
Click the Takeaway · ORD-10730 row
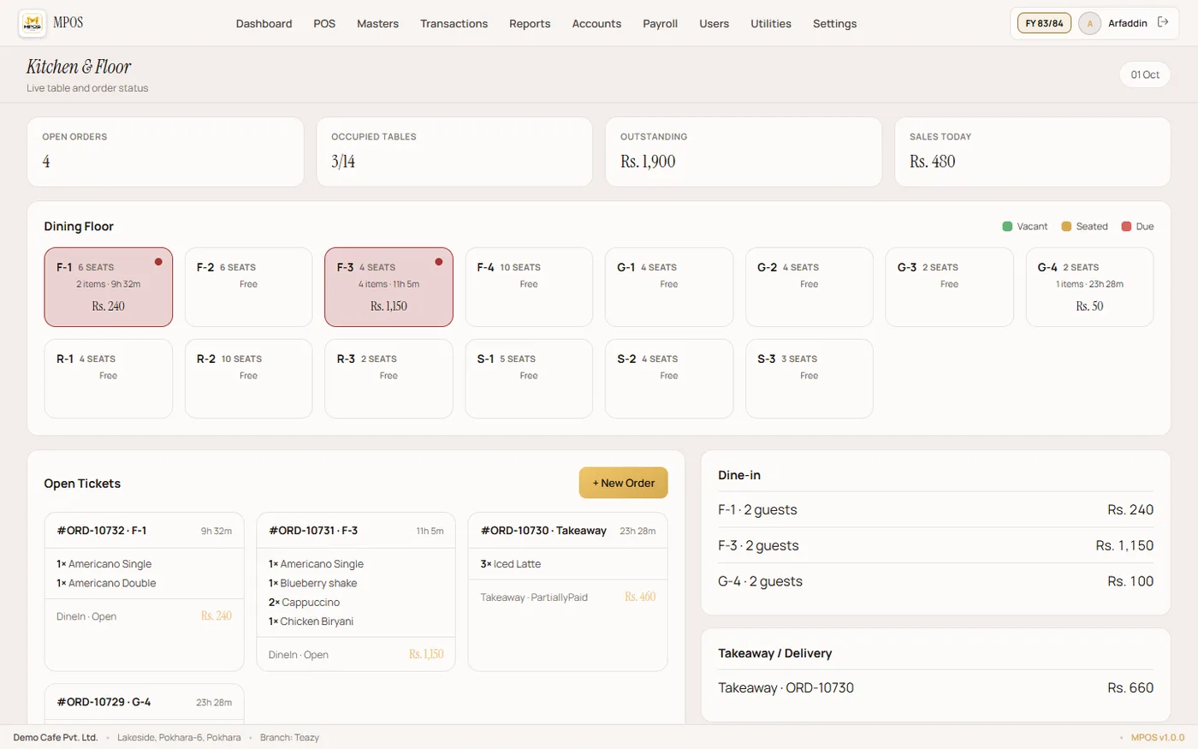coord(935,687)
